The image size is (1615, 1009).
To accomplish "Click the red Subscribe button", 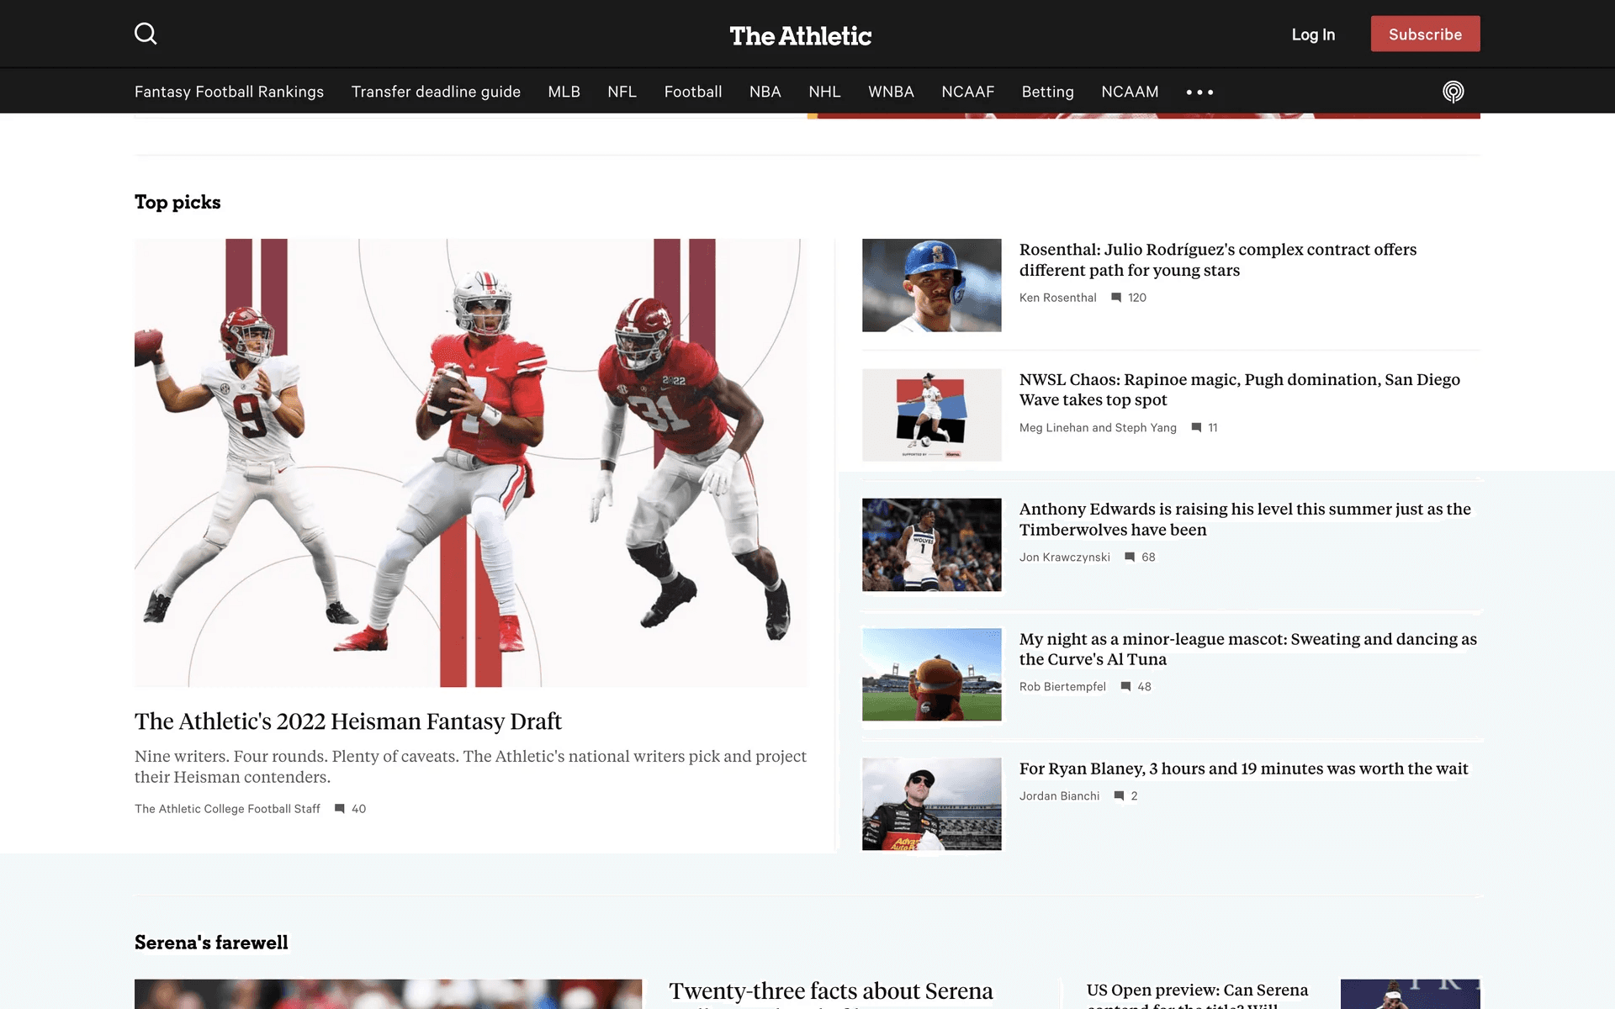I will (x=1425, y=34).
